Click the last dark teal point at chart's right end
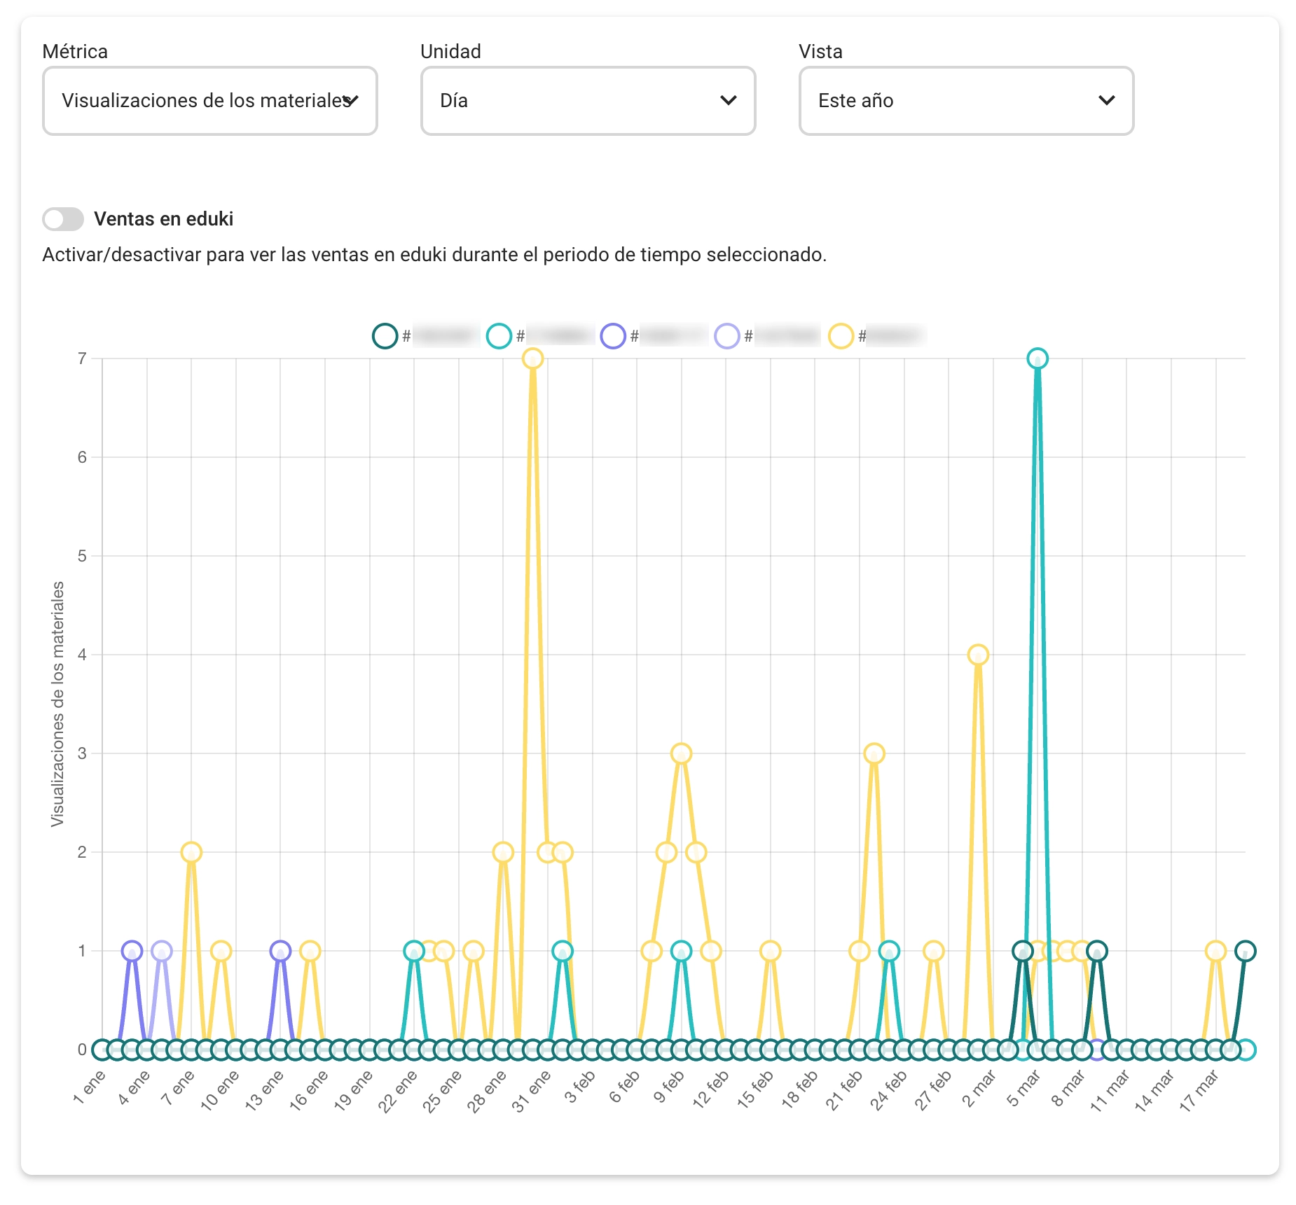 [1246, 952]
